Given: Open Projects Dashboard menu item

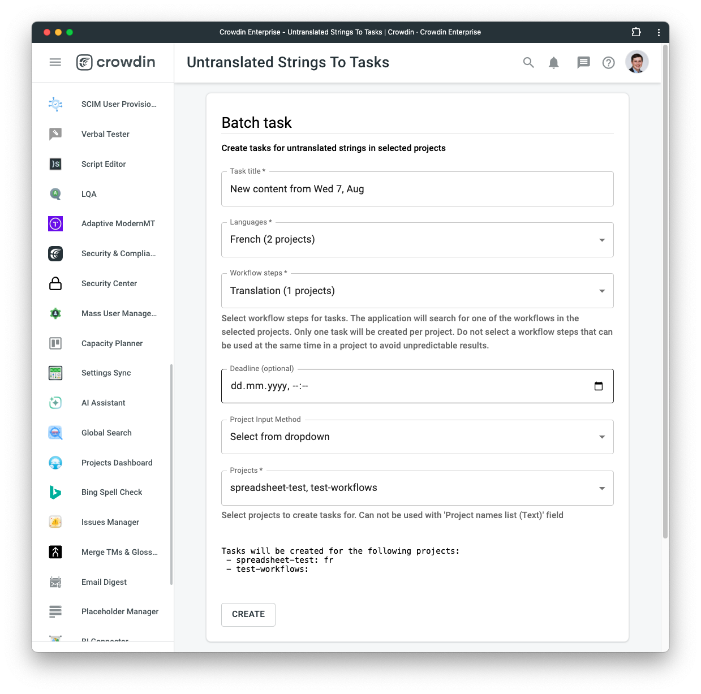Looking at the screenshot, I should pos(102,463).
